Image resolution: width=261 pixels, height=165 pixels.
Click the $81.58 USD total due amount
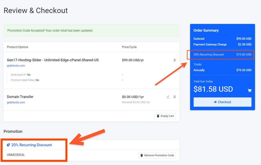[213, 89]
